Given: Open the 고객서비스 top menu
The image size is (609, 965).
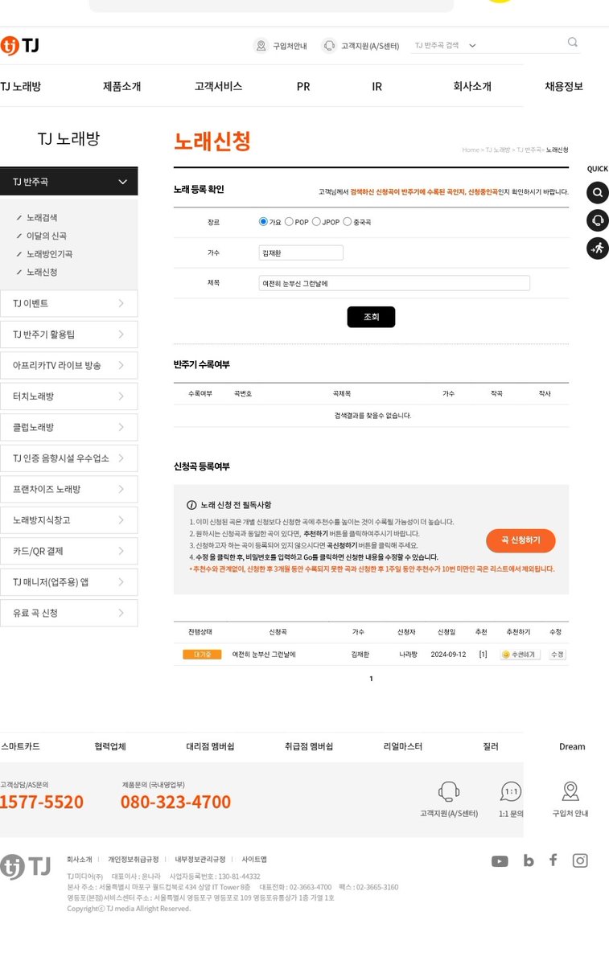Looking at the screenshot, I should tap(218, 86).
